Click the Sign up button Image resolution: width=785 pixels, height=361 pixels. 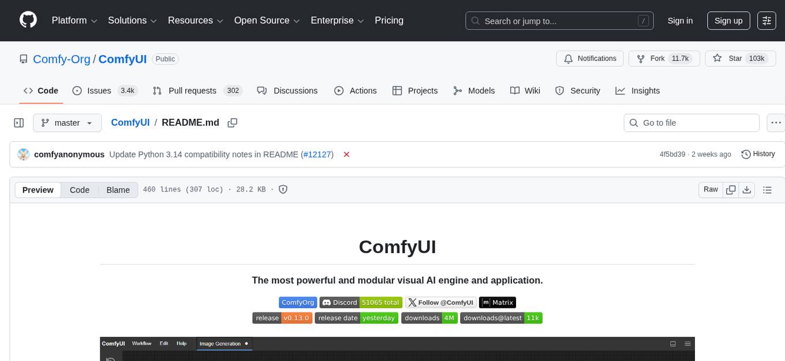pos(728,20)
